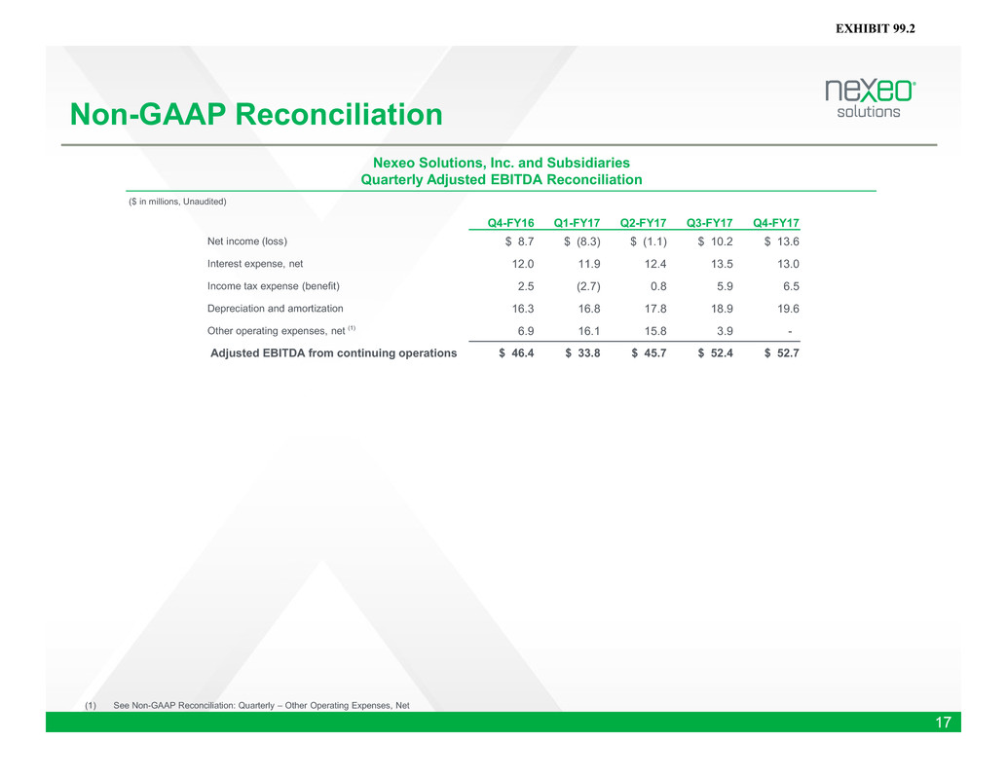Image resolution: width=1007 pixels, height=778 pixels.
Task: Click the Net income (loss) row label
Action: [x=247, y=241]
